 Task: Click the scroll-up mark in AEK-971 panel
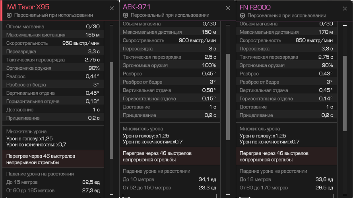tap(228, 25)
